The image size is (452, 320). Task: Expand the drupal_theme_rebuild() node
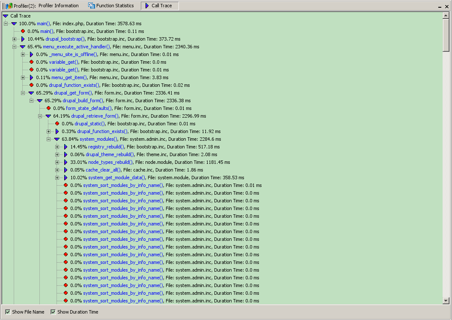coord(57,154)
